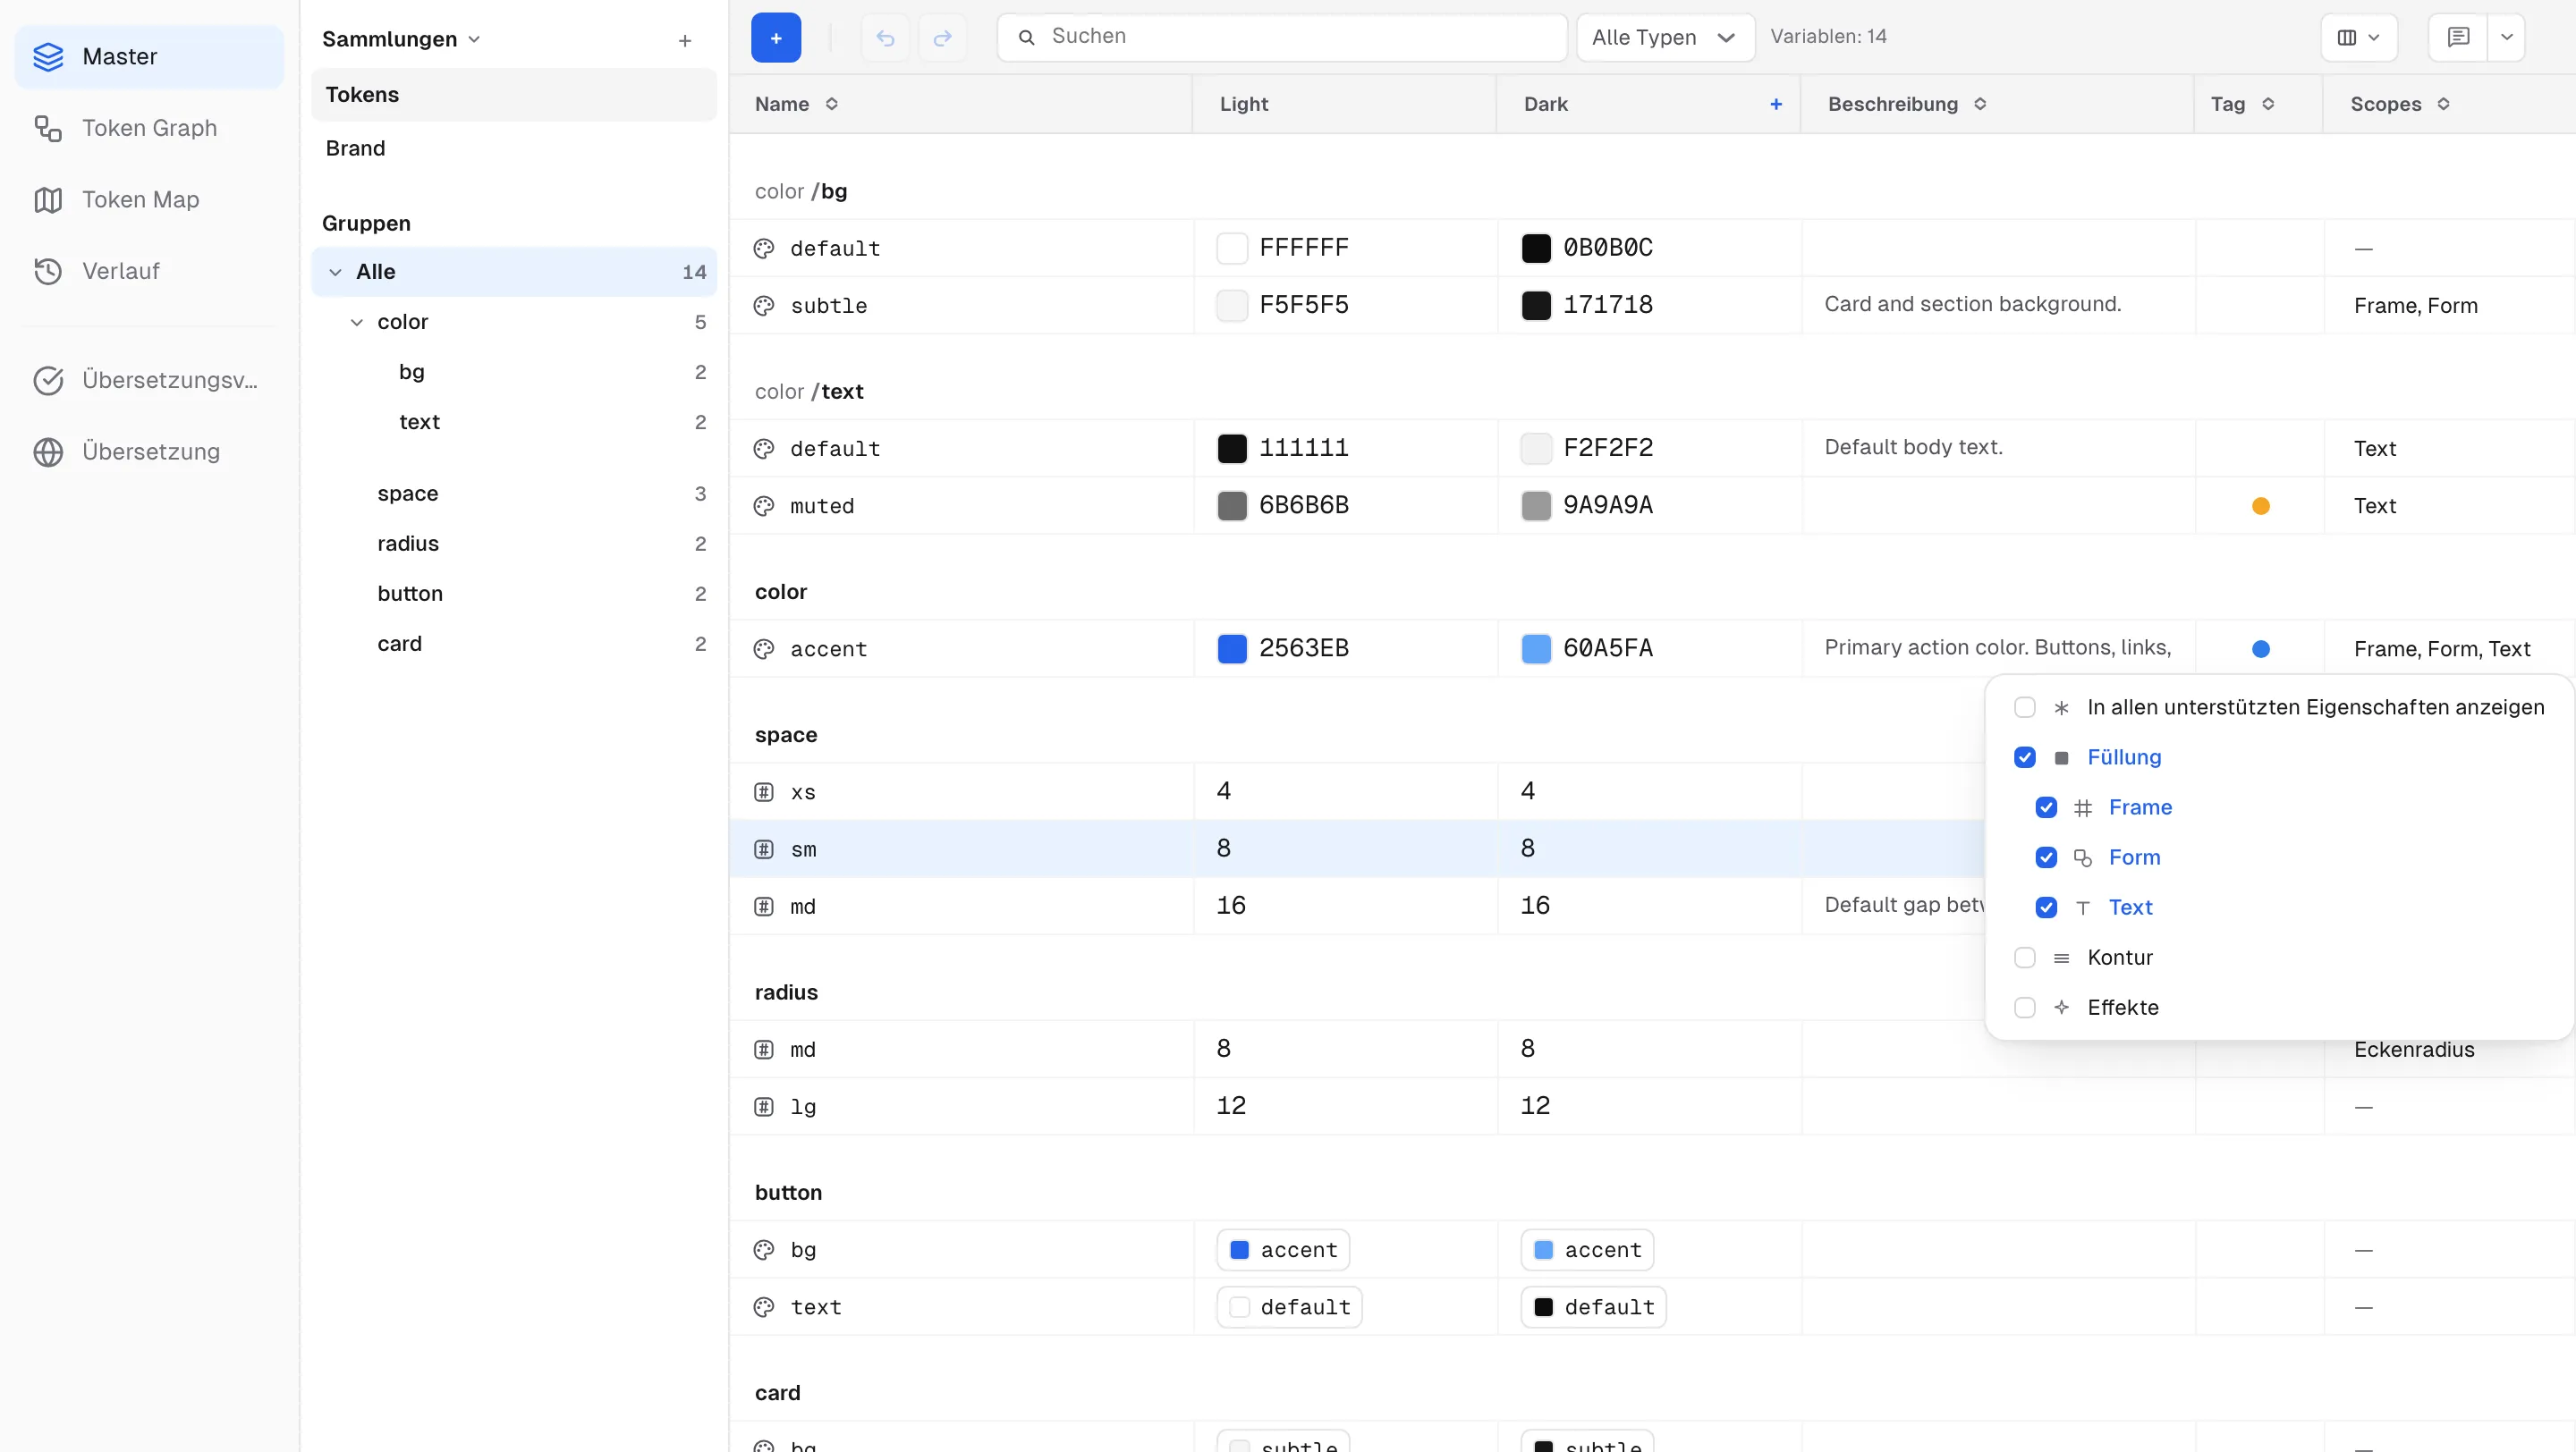Collapse the color group in sidebar
The image size is (2576, 1452).
357,322
